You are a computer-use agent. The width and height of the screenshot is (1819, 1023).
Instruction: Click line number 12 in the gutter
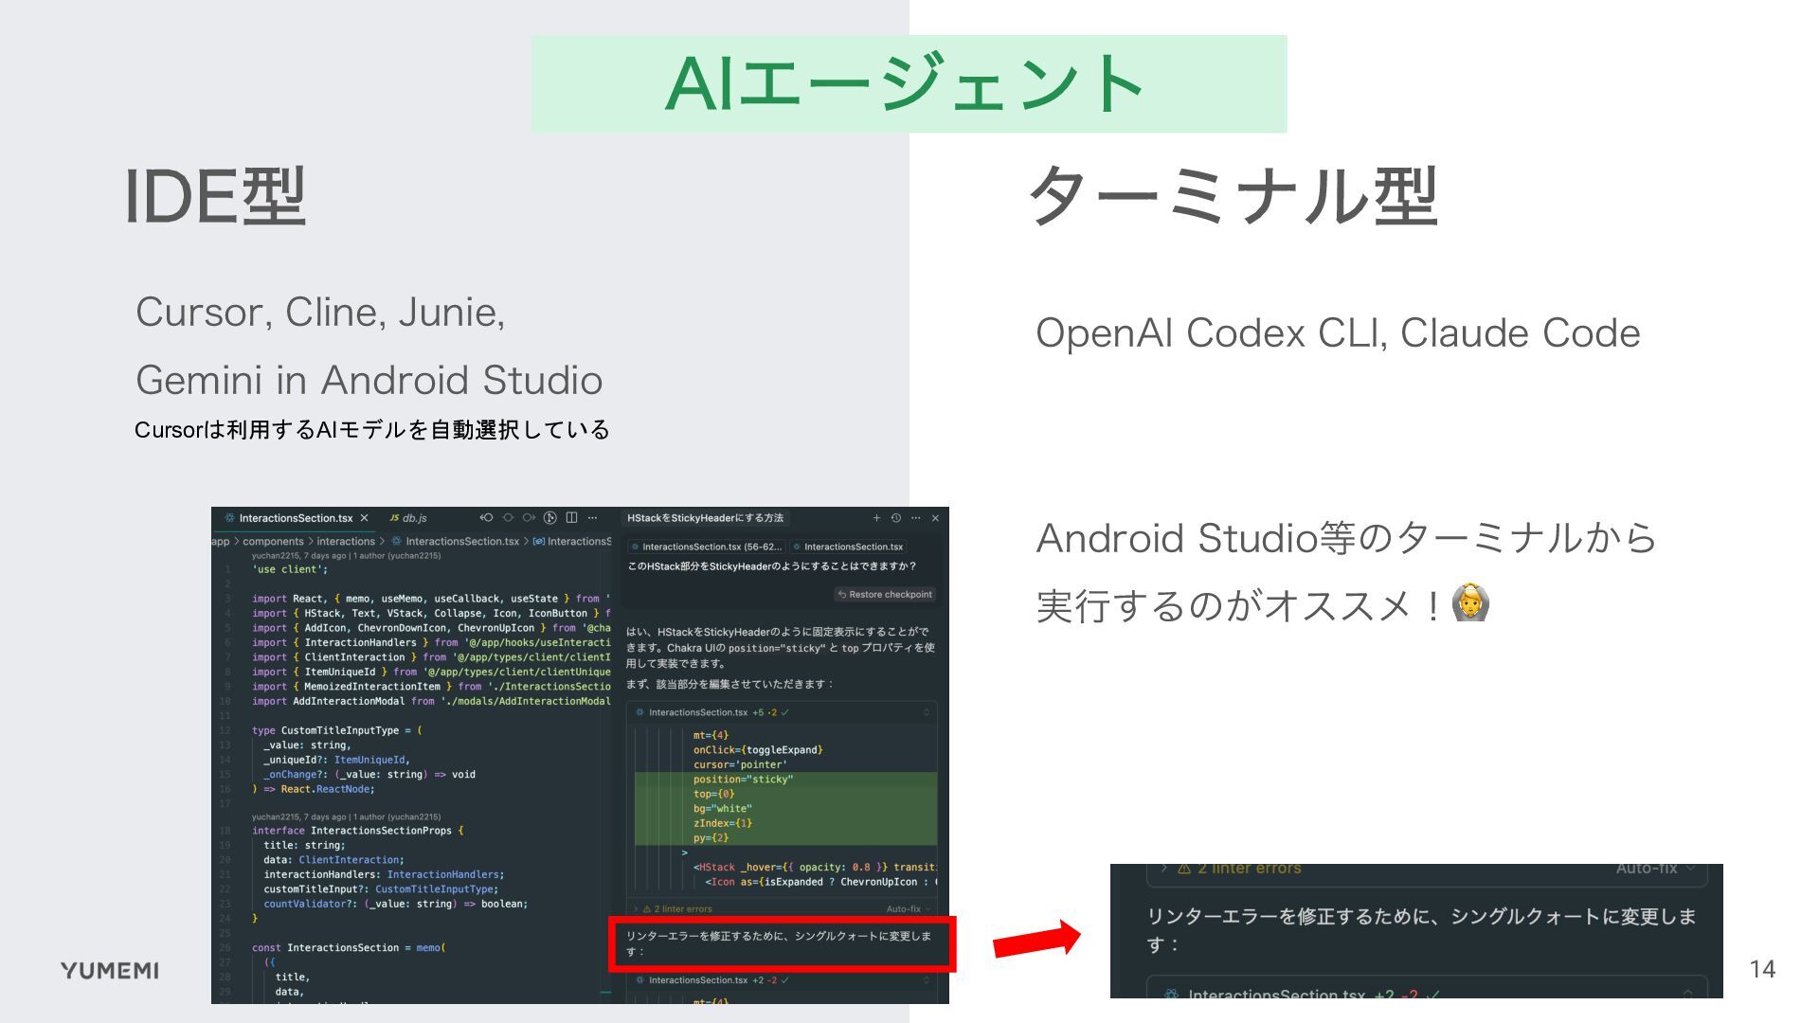tap(225, 731)
